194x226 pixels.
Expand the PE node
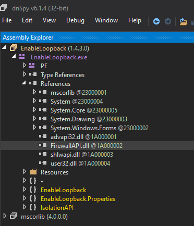[25, 66]
